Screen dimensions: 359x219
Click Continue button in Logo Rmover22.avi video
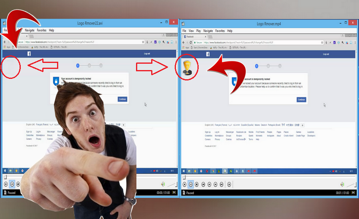point(122,99)
